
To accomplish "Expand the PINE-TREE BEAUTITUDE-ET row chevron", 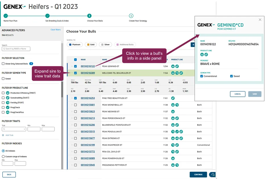I will pos(72,98).
